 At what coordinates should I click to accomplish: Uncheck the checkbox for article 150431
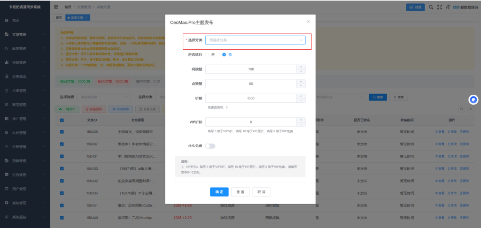point(62,156)
